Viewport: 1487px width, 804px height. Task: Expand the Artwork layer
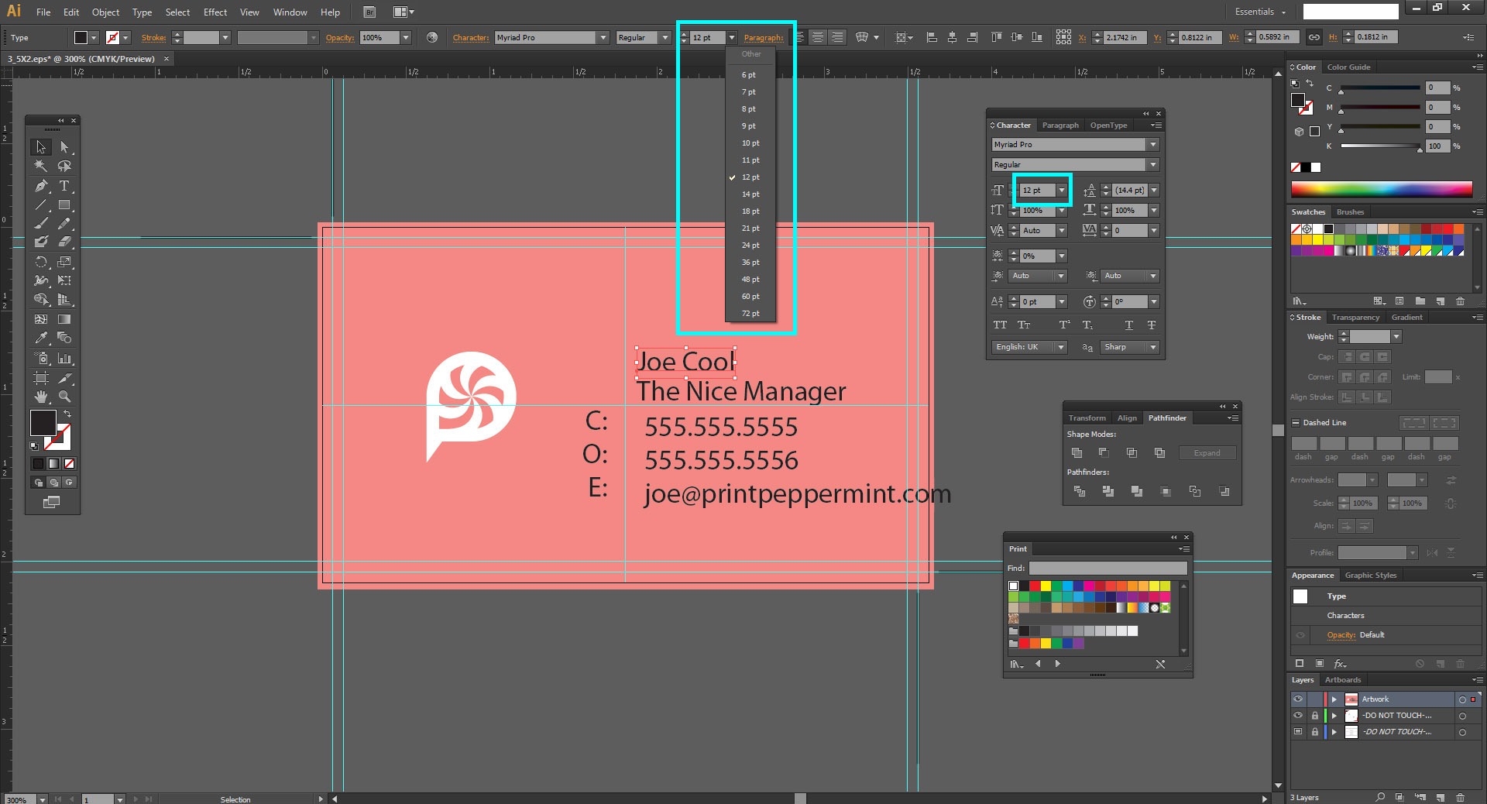tap(1334, 699)
